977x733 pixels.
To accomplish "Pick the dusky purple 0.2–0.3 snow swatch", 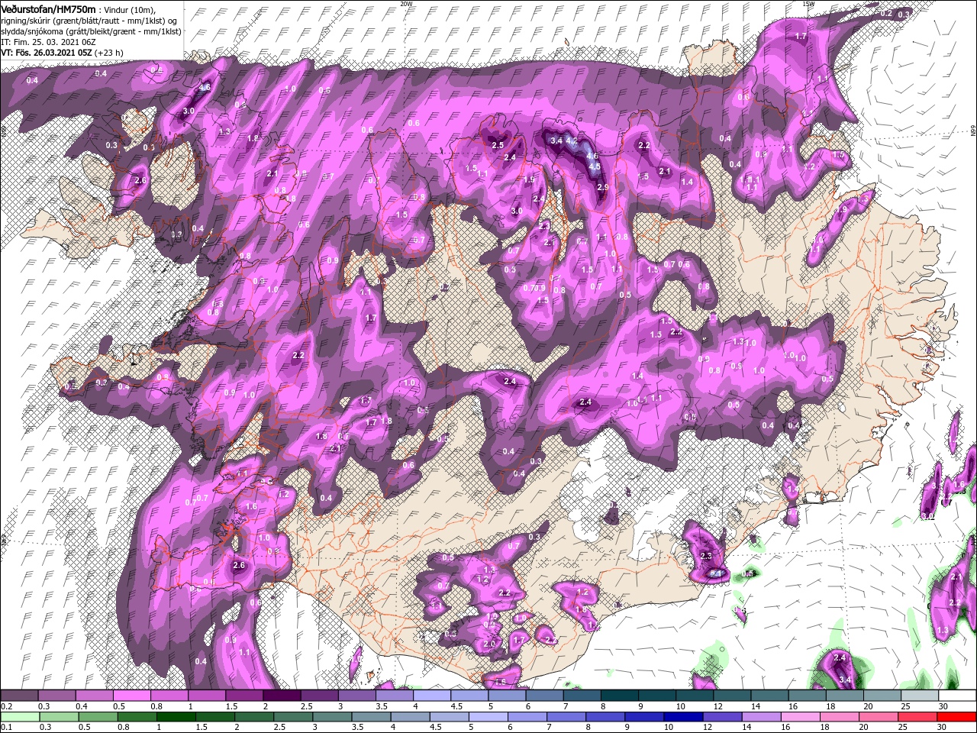I will [19, 696].
